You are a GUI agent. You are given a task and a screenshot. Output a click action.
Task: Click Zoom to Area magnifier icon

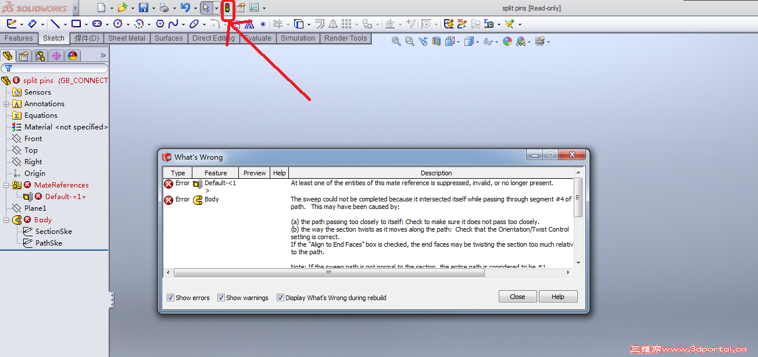click(410, 41)
